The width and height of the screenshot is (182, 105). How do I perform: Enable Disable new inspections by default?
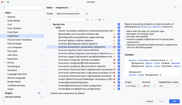(x=48, y=93)
